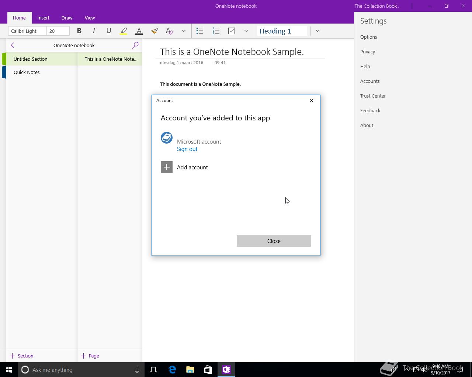Screen dimensions: 472x377
Task: Open Feedback in Settings
Action: point(370,110)
